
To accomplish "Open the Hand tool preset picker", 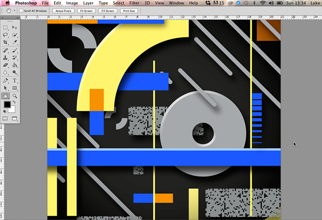I will (15, 10).
